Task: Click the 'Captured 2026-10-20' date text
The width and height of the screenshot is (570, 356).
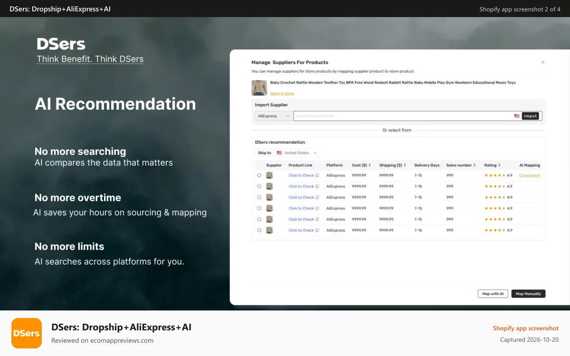Action: (x=529, y=340)
